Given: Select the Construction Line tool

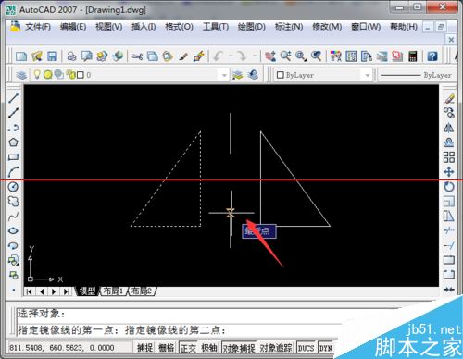Looking at the screenshot, I should click(x=13, y=113).
